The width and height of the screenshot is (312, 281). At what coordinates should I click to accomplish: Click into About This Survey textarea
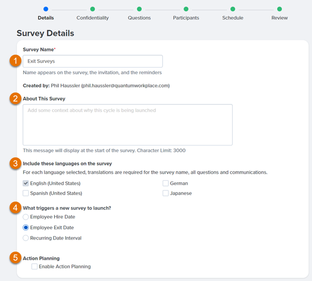[127, 125]
